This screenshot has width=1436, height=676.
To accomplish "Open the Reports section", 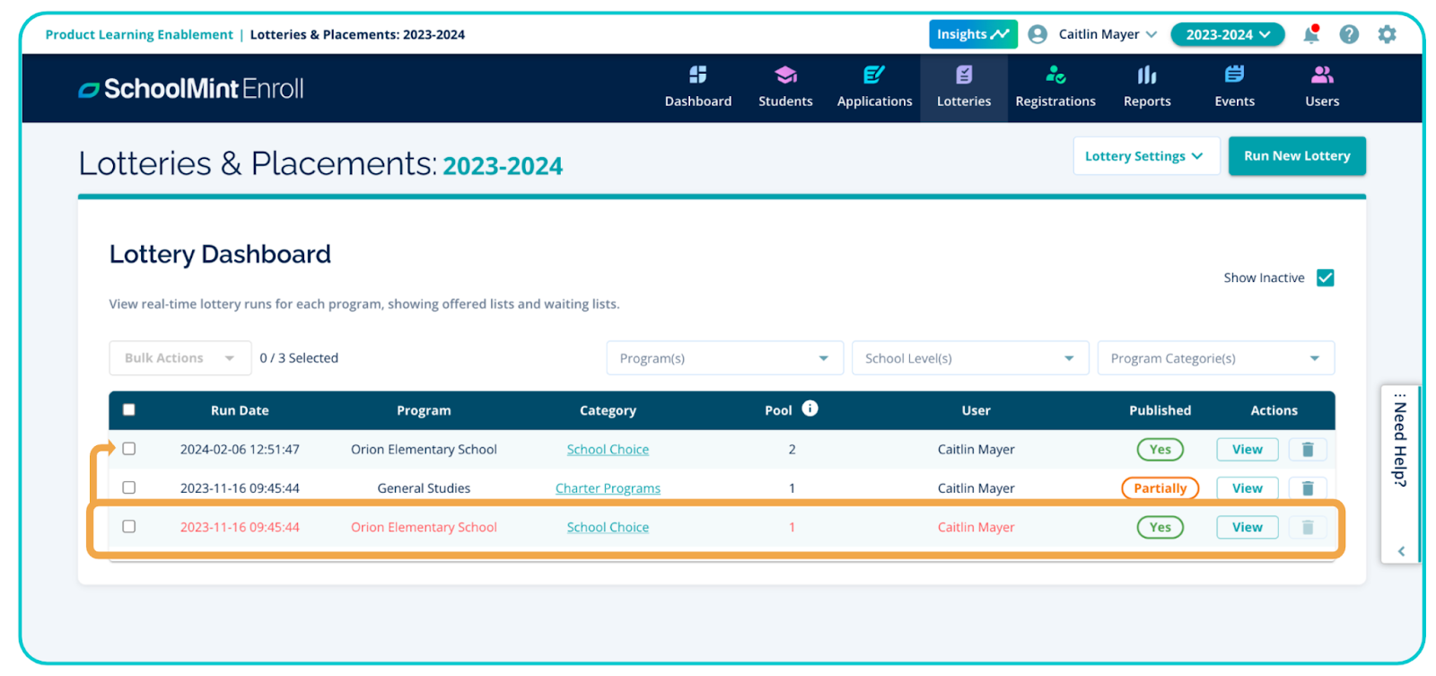I will [1146, 87].
